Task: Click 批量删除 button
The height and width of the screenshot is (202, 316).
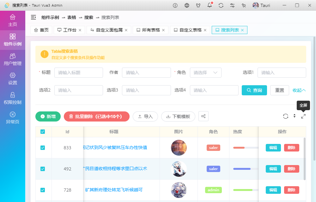Action: pos(96,116)
